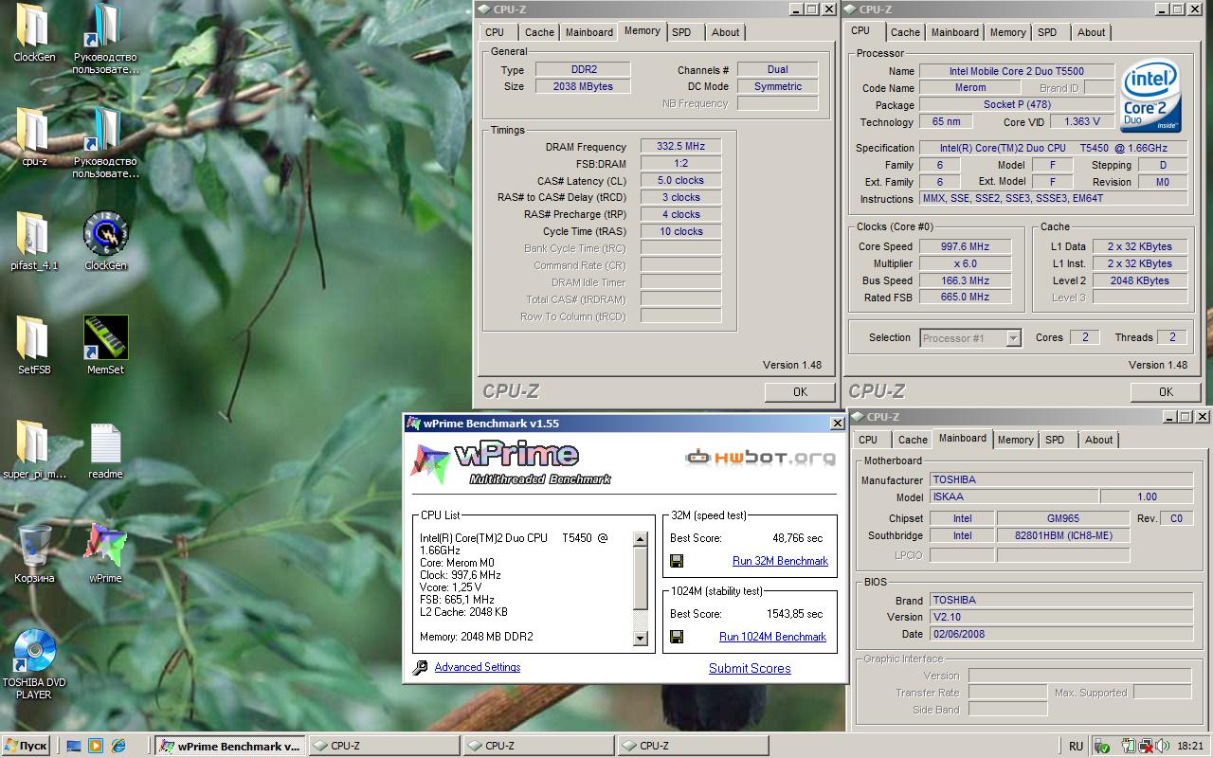Click the Chipset model field GM965
The width and height of the screenshot is (1213, 758).
pos(1061,518)
